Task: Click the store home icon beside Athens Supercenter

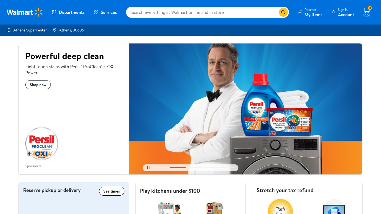Action: click(9, 30)
